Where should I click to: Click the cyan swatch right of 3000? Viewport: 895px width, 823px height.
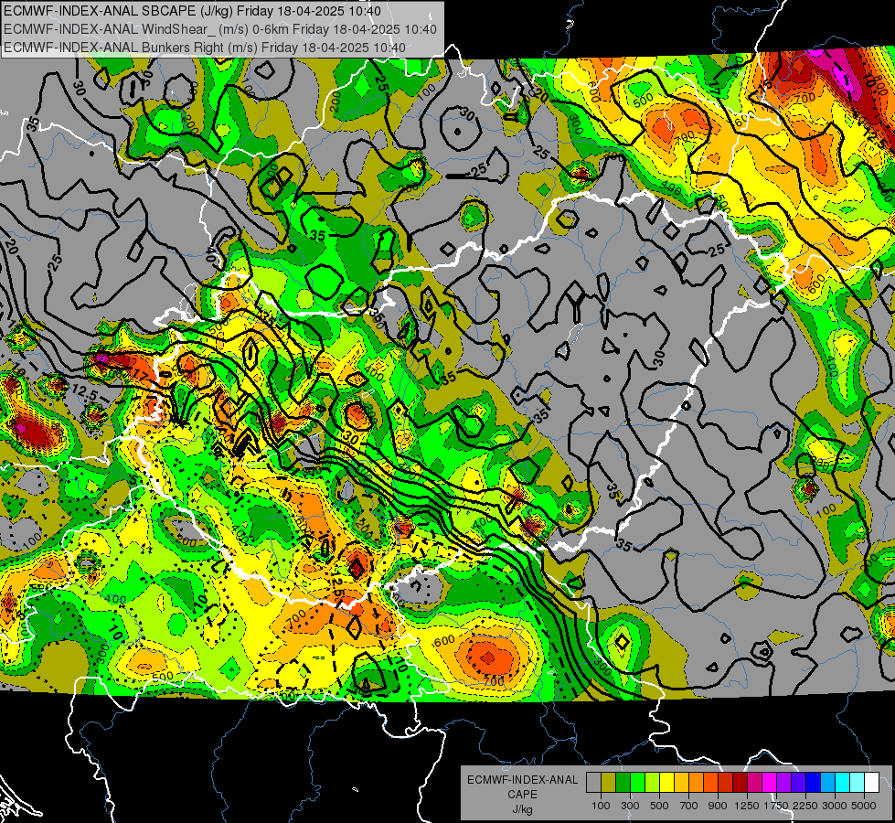coord(843,782)
